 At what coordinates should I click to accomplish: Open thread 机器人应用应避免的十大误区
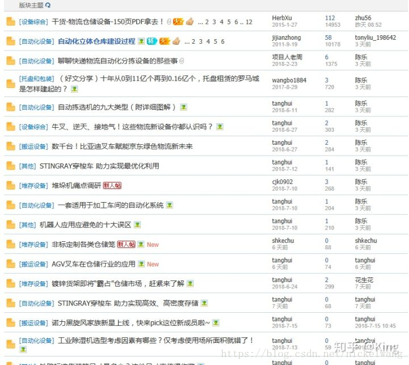click(85, 225)
